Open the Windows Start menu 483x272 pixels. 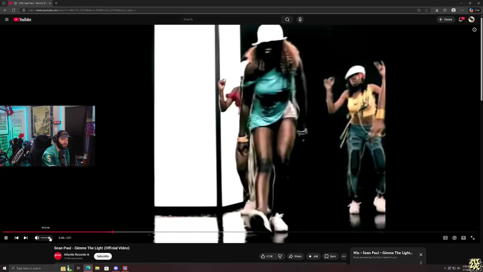pos(4,268)
